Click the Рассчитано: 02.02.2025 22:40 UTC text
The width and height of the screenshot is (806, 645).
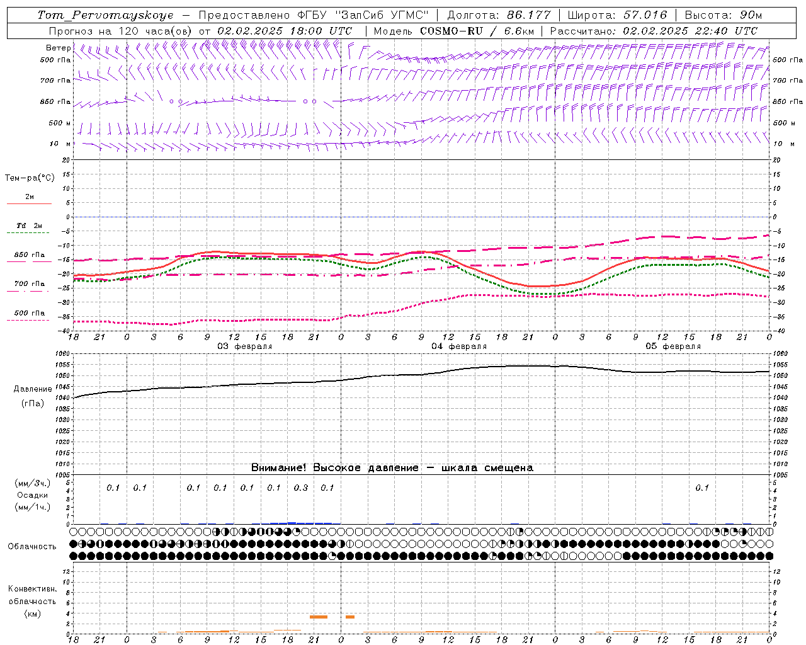click(x=654, y=31)
